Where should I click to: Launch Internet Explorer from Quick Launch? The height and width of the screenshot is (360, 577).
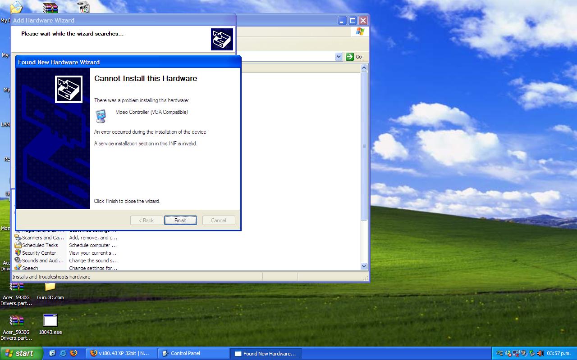coord(63,353)
